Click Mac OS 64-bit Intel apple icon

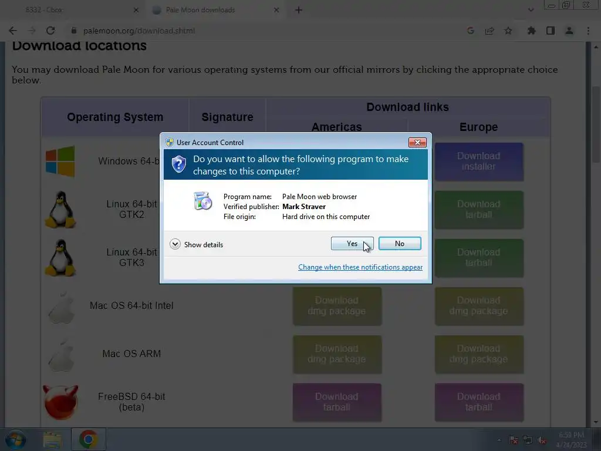61,307
